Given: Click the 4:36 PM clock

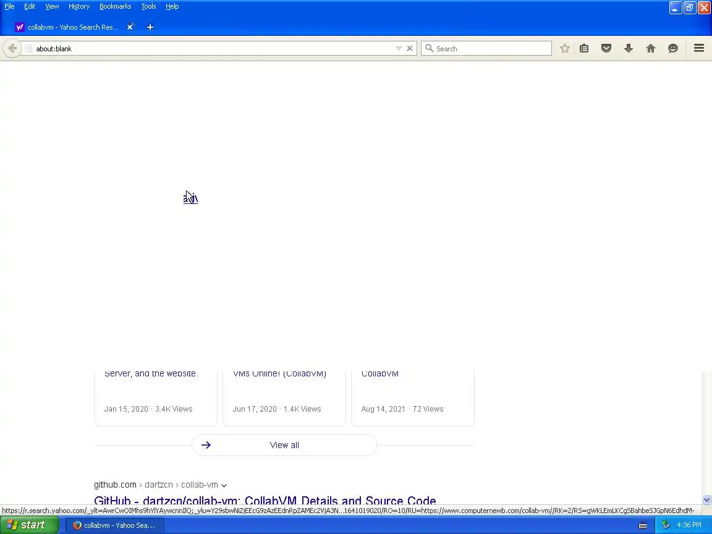Looking at the screenshot, I should pyautogui.click(x=689, y=525).
